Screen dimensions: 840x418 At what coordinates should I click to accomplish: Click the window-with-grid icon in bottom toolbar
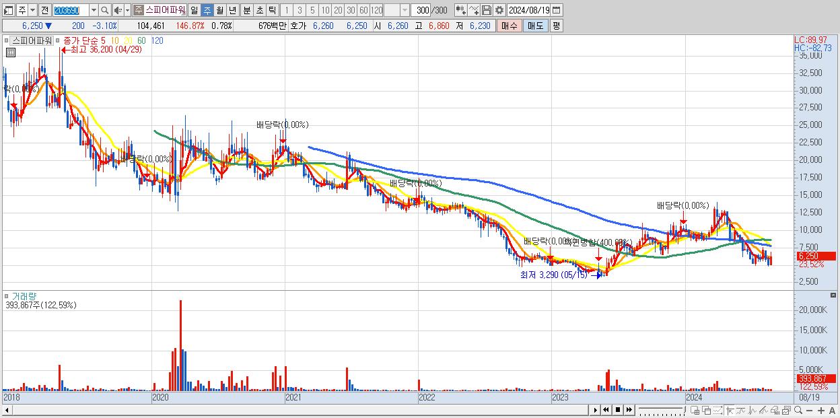[x=695, y=411]
